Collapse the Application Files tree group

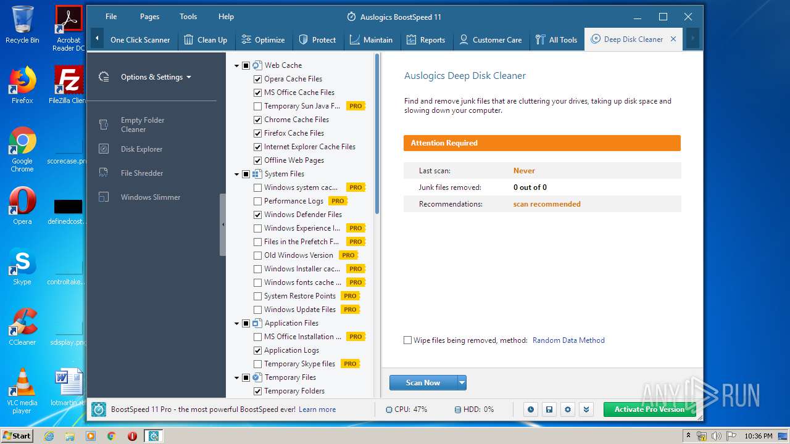pos(236,323)
